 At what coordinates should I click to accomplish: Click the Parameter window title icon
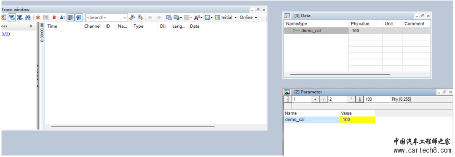[x=287, y=92]
